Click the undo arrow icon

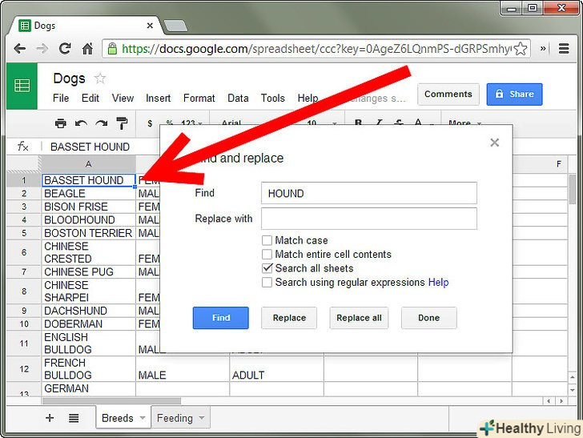coord(81,123)
